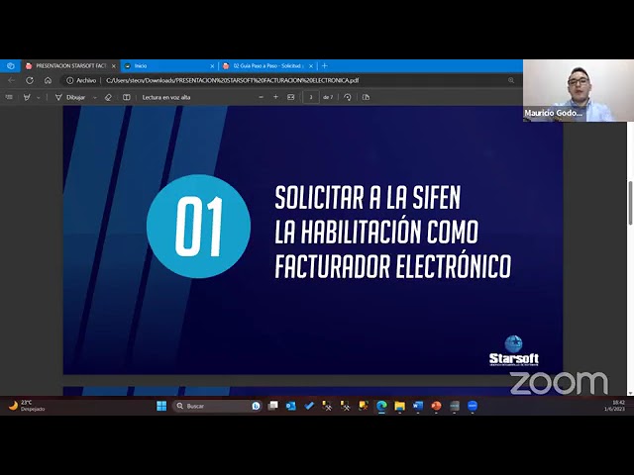The image size is (634, 475).
Task: Open the Edge workspaces icon at tab strip start
Action: 11,66
